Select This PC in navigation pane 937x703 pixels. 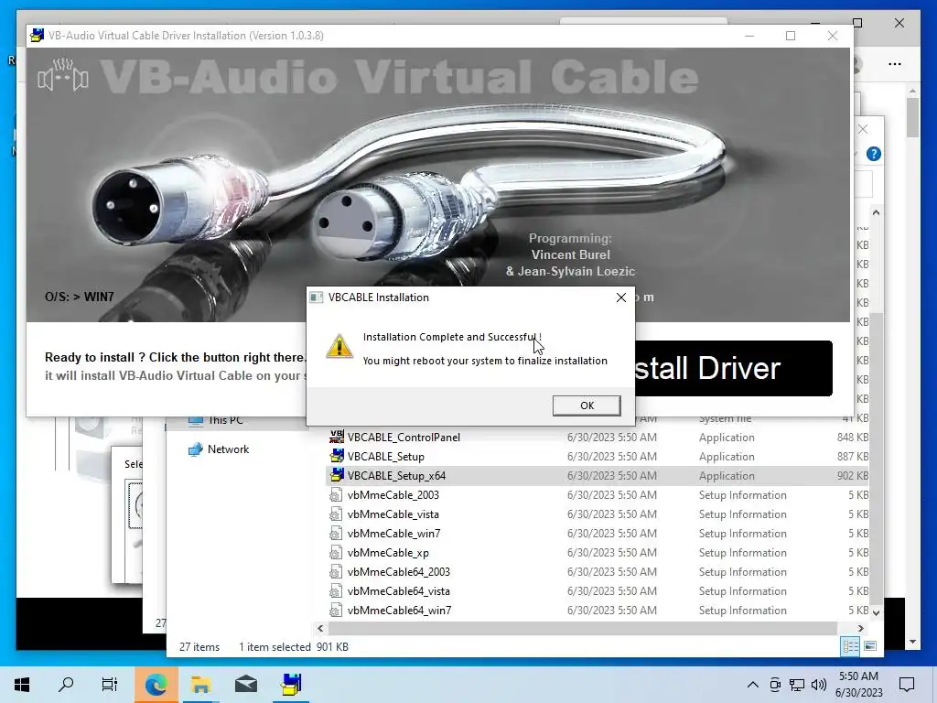[216, 420]
